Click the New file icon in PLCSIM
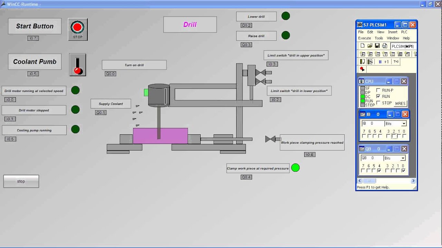The image size is (442, 248). pyautogui.click(x=362, y=46)
